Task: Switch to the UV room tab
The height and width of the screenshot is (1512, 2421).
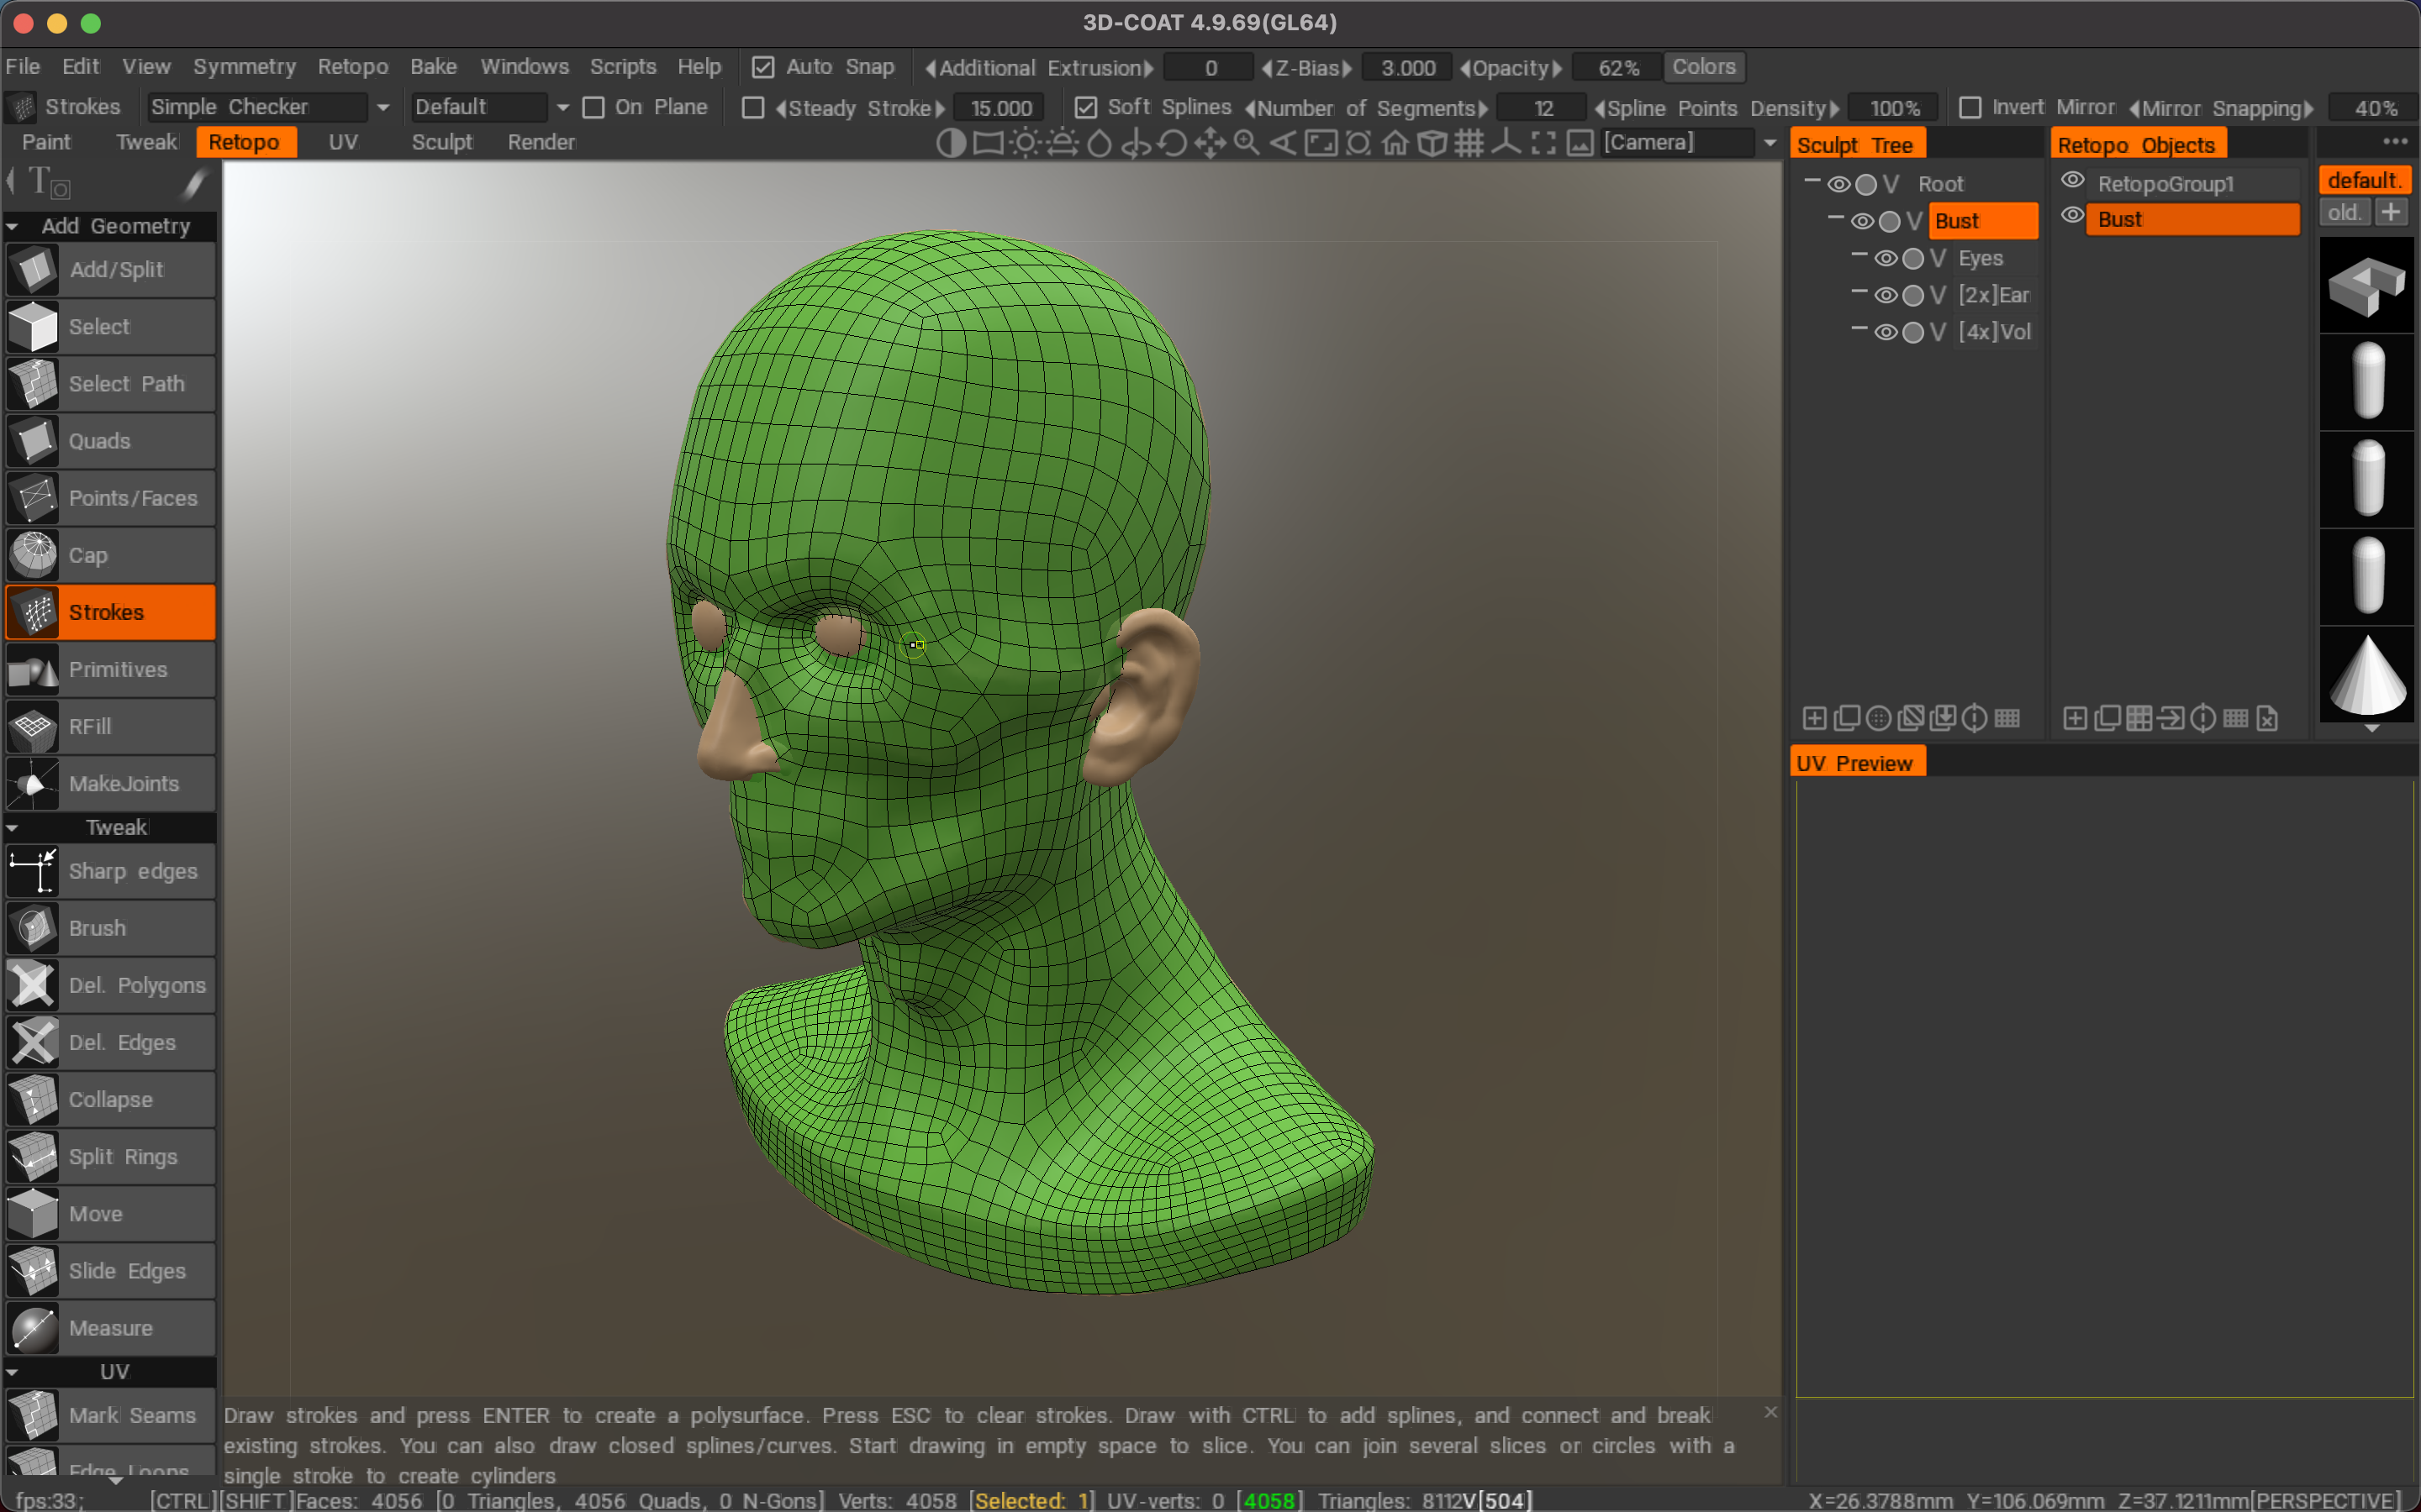Action: click(343, 142)
